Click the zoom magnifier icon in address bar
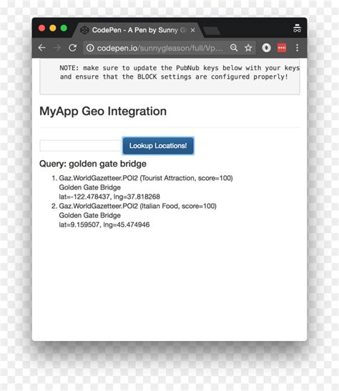Screen dimensions: 339x391 [234, 48]
